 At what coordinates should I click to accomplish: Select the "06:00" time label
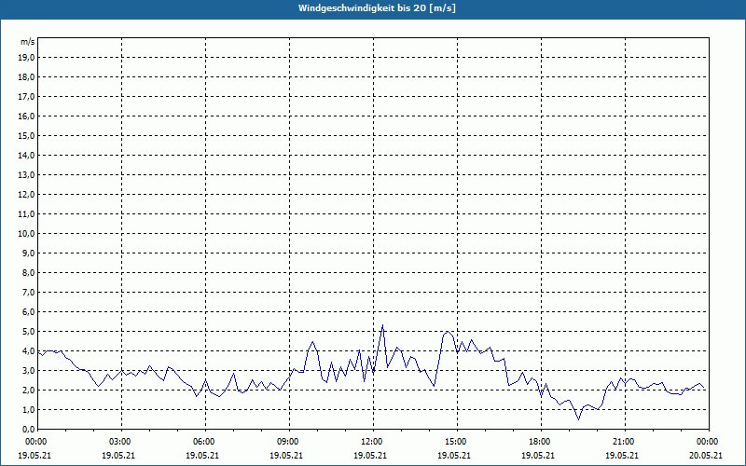(205, 442)
